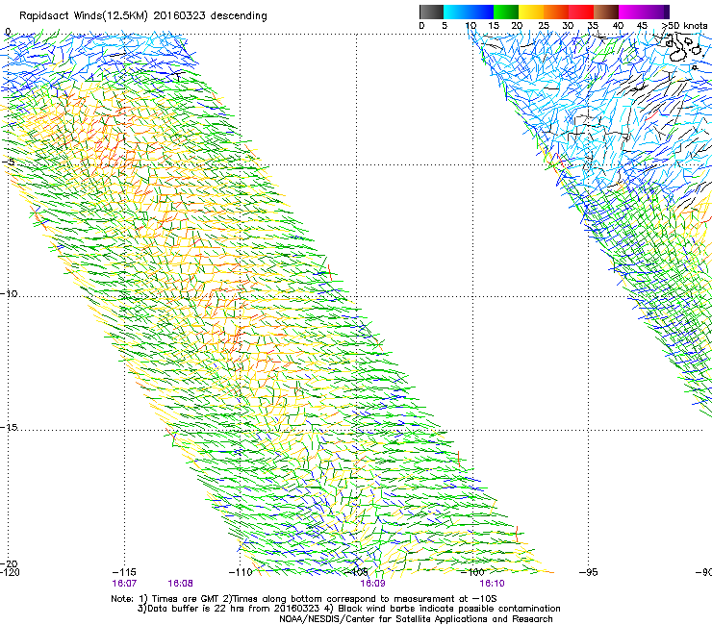The image size is (712, 625).
Task: Click the -110 longitude axis label
Action: (x=241, y=572)
